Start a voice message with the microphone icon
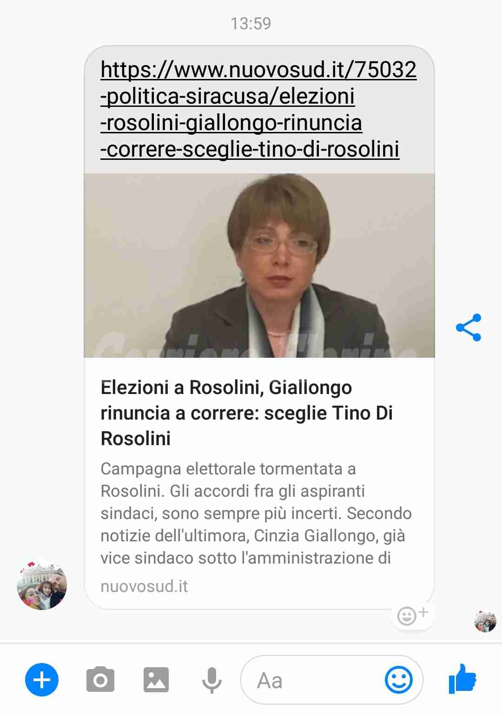The image size is (502, 716). click(x=211, y=680)
